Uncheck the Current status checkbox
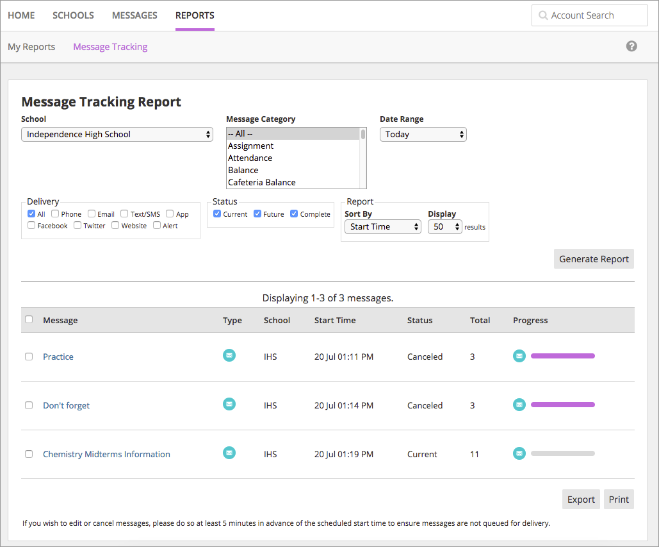This screenshot has width=659, height=547. click(217, 214)
